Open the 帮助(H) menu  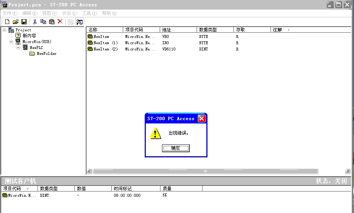pos(110,13)
